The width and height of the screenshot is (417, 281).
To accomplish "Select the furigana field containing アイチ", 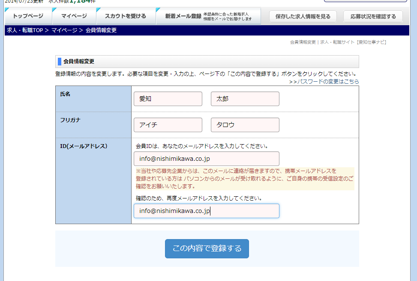I will tap(168, 125).
